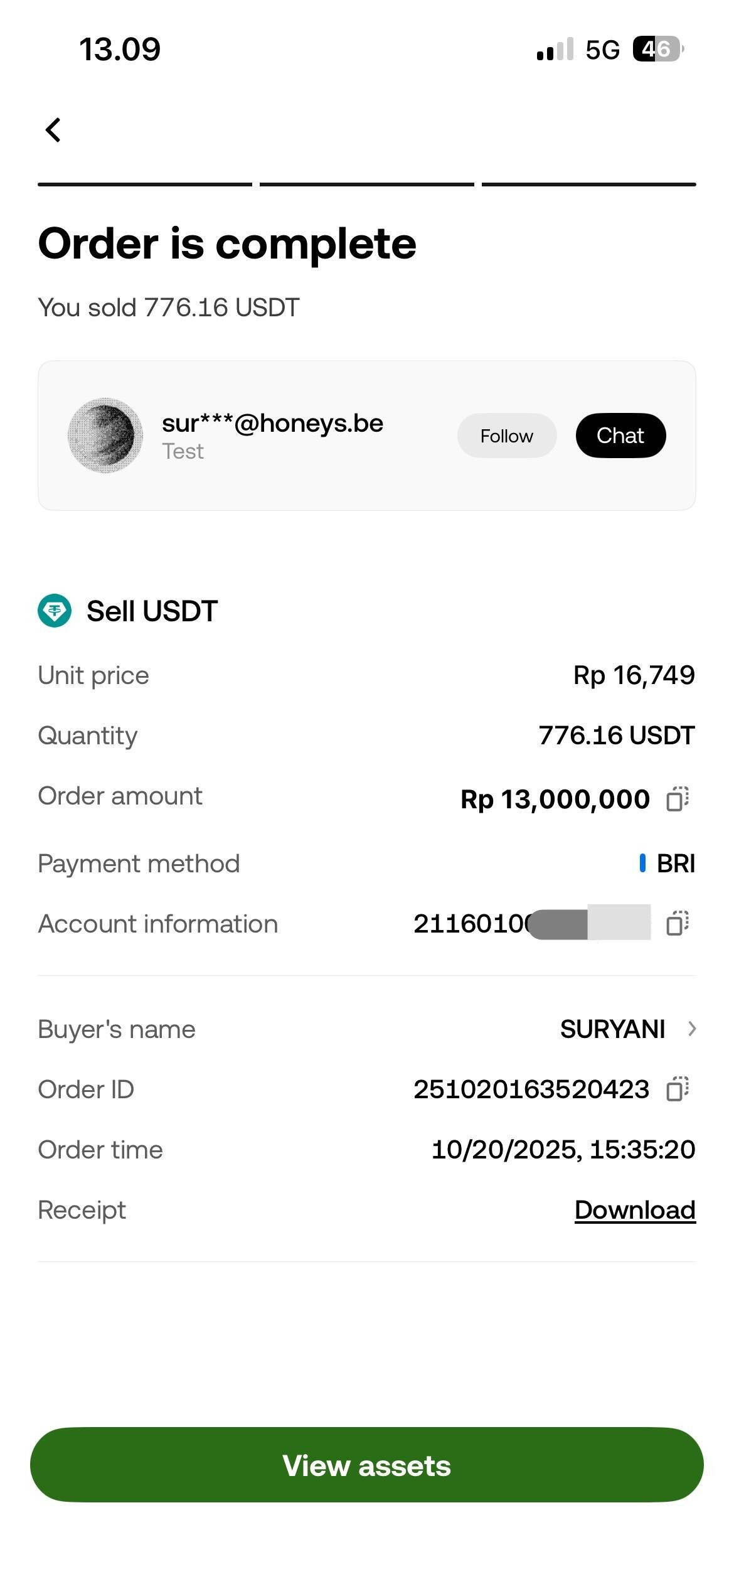Expand buyer SURYANI details chevron
Viewport: 734px width, 1589px height.
pos(691,1029)
